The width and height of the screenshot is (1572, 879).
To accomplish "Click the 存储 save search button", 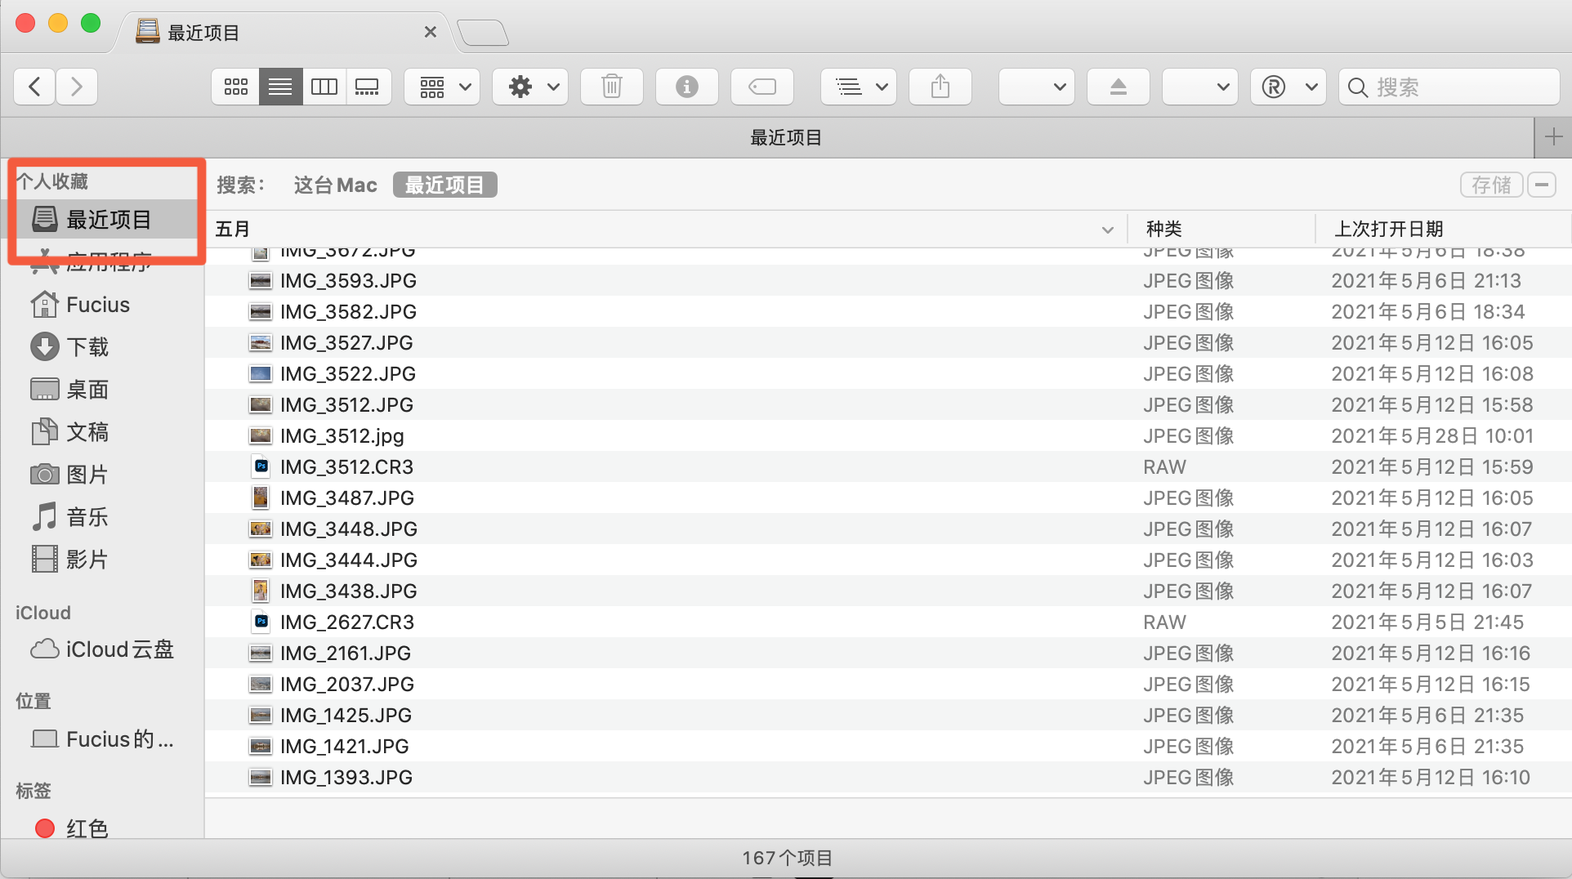I will 1491,185.
